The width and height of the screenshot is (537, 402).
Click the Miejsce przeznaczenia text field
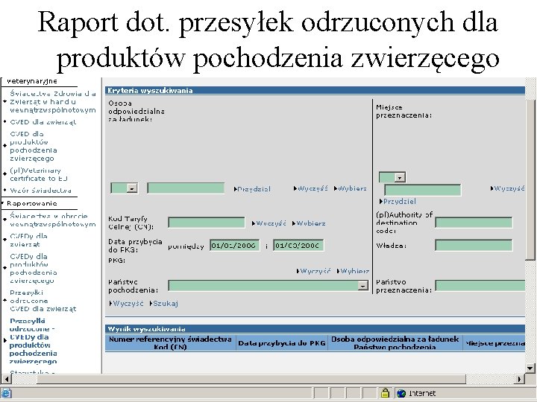click(x=423, y=190)
